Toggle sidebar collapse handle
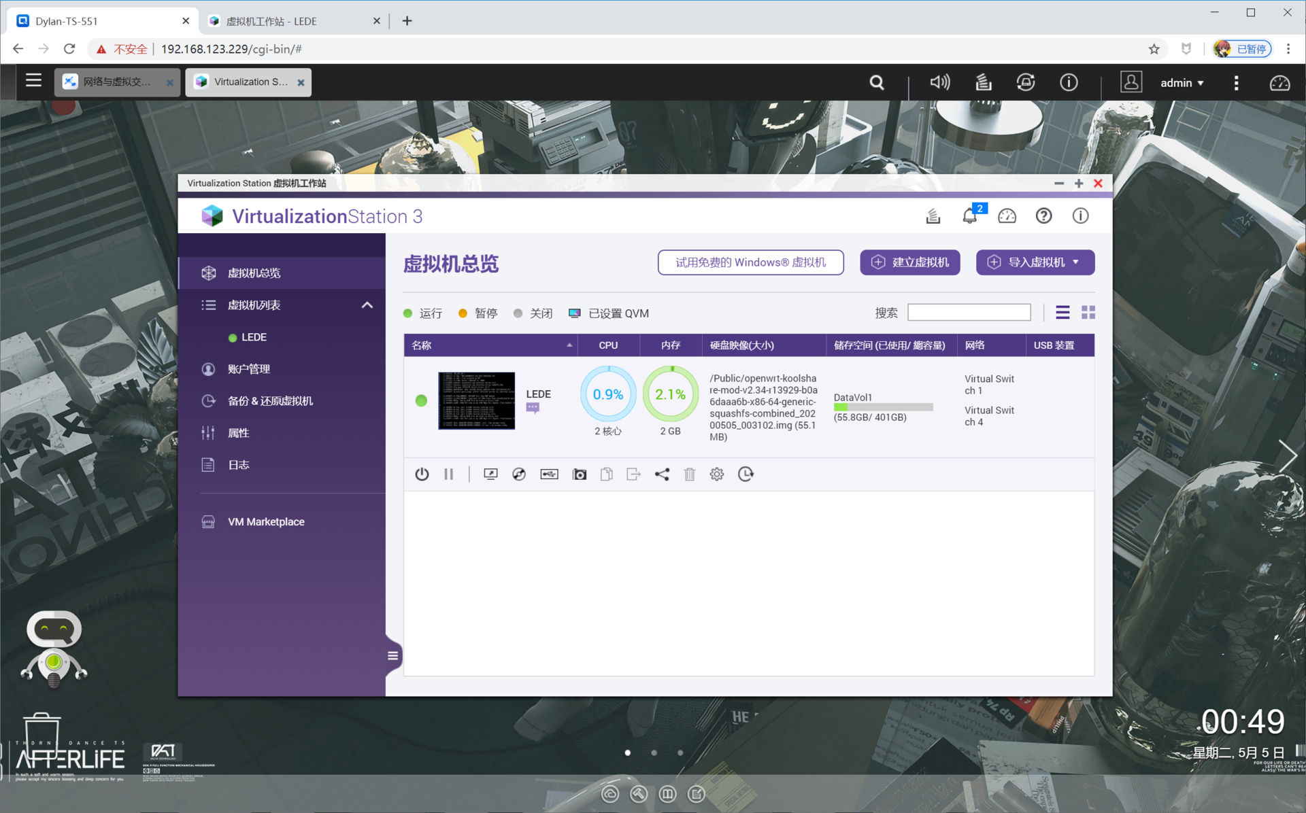The height and width of the screenshot is (813, 1306). [x=392, y=655]
